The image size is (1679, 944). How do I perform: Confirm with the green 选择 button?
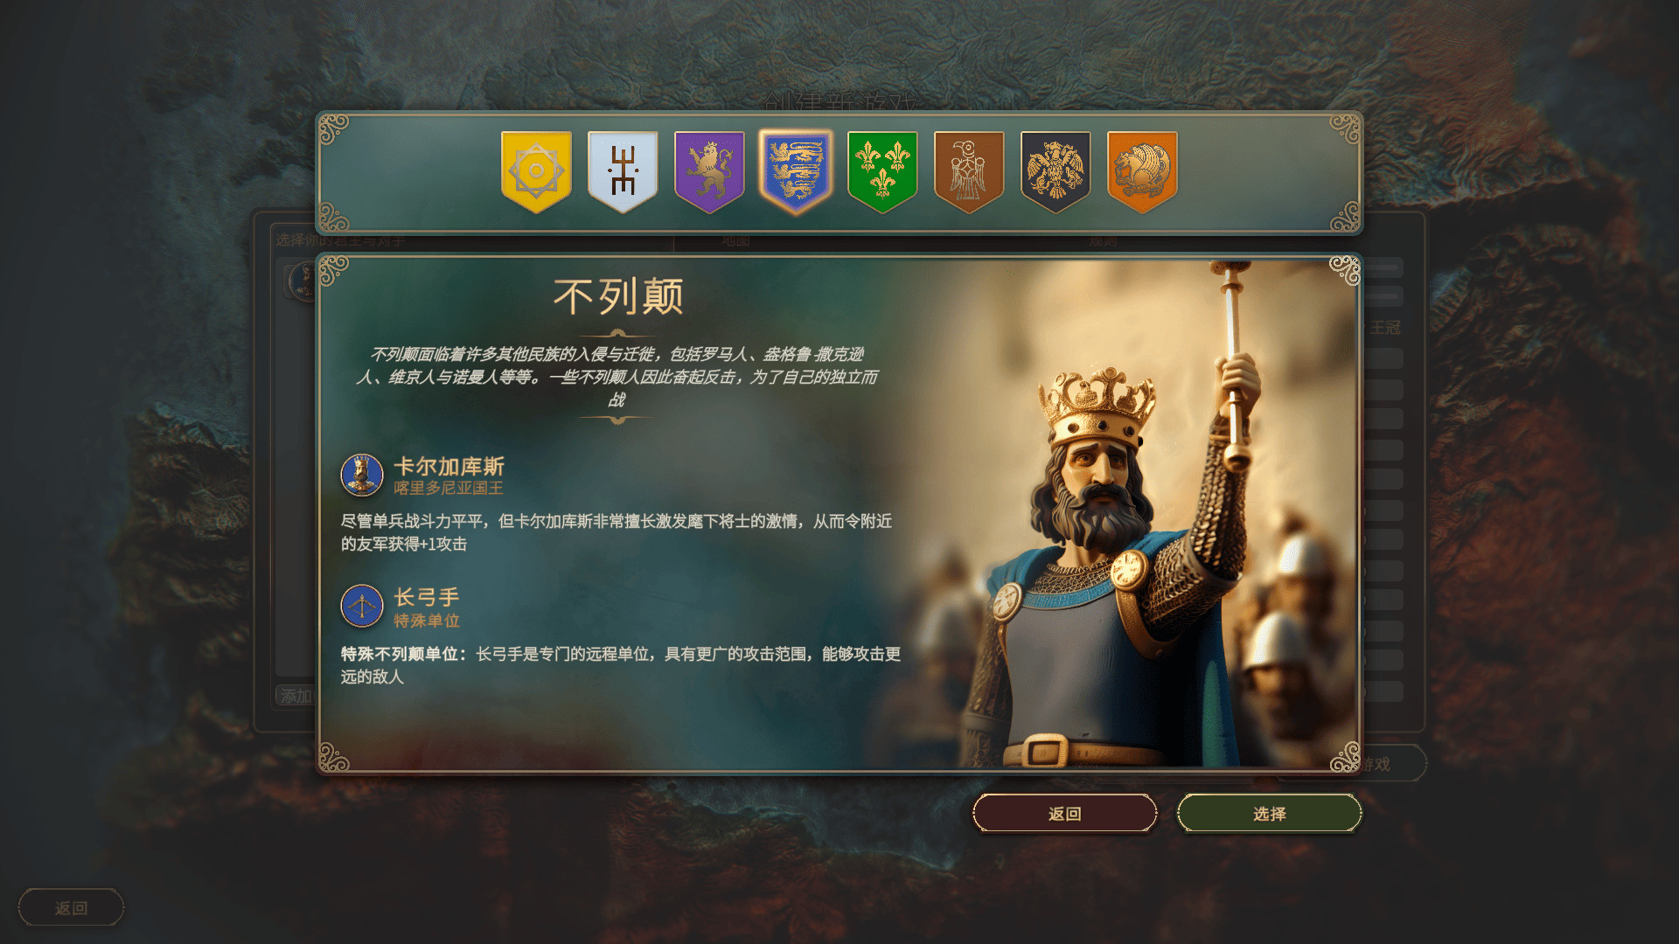pyautogui.click(x=1270, y=814)
